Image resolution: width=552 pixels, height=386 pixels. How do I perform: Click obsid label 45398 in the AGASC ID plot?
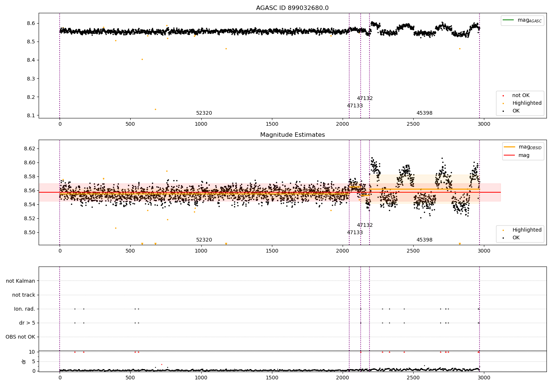[424, 113]
